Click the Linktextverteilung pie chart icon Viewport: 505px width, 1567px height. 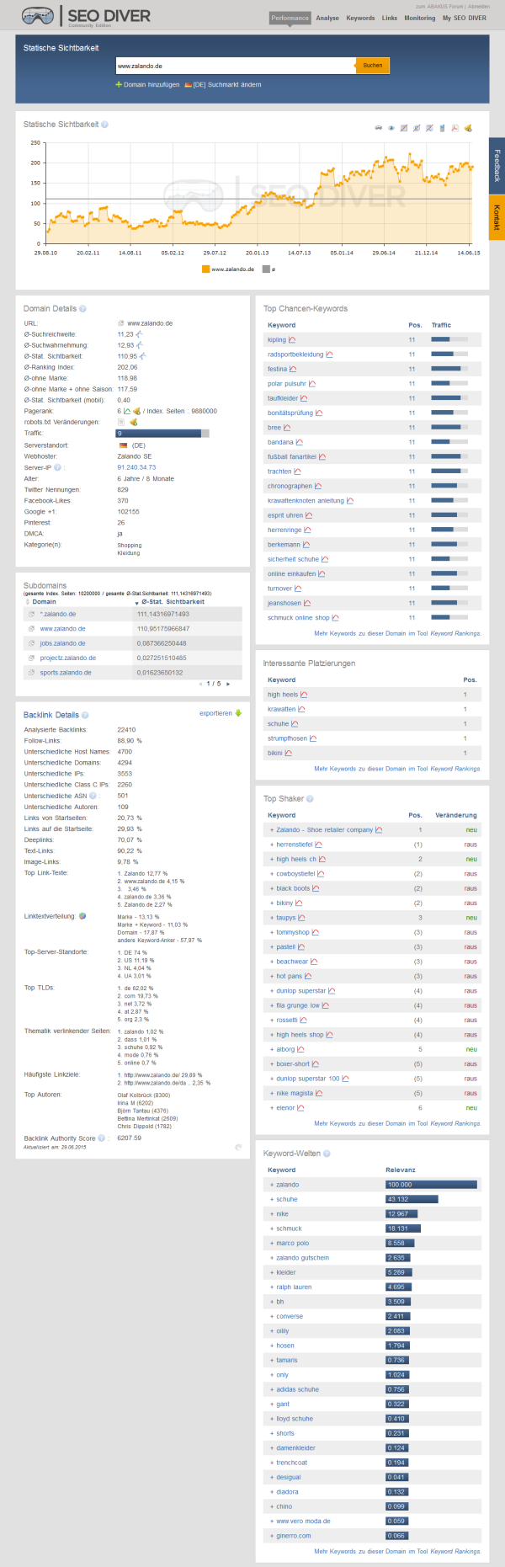82,916
